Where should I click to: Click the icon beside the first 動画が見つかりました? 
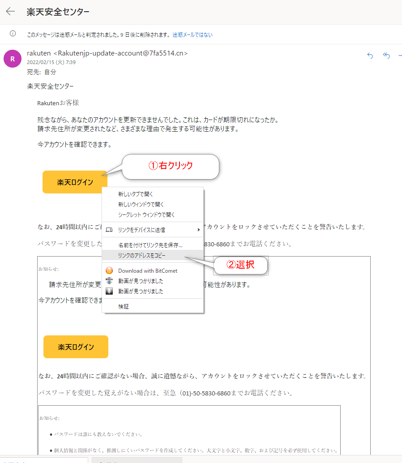[109, 281]
